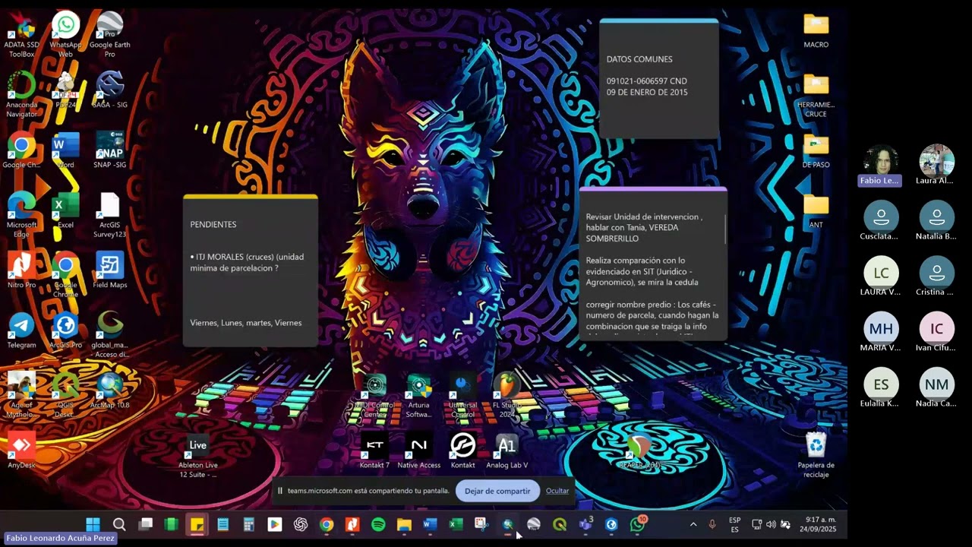Click the scrollbar of the Revisar Unidad note
The image size is (972, 547).
click(x=726, y=229)
